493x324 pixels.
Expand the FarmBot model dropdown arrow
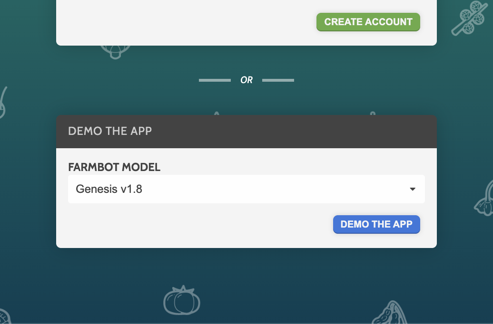pos(412,189)
